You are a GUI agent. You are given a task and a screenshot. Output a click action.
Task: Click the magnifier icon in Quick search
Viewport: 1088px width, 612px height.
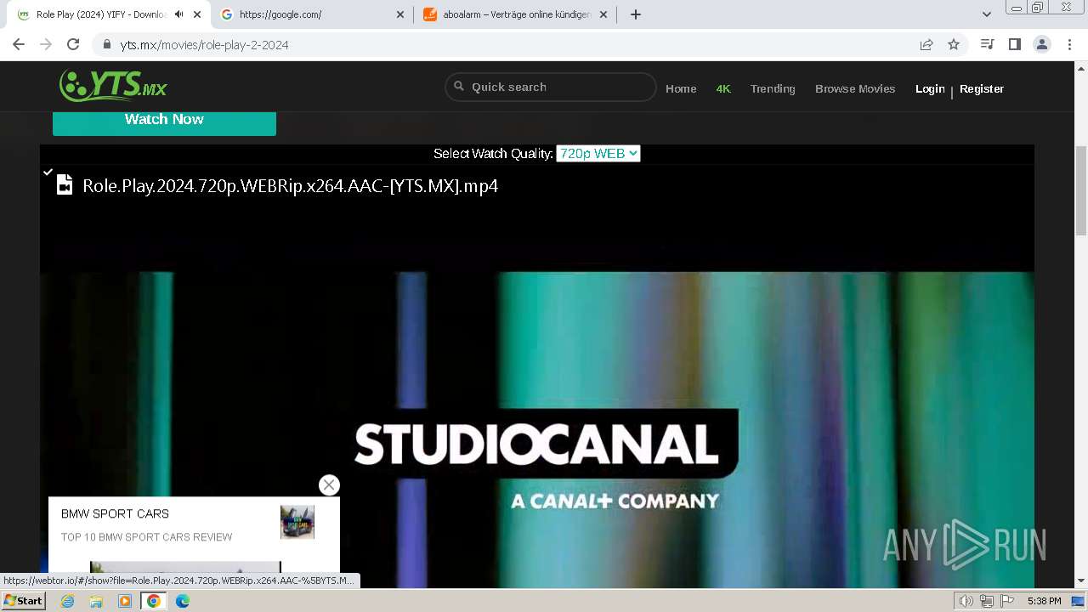coord(459,86)
